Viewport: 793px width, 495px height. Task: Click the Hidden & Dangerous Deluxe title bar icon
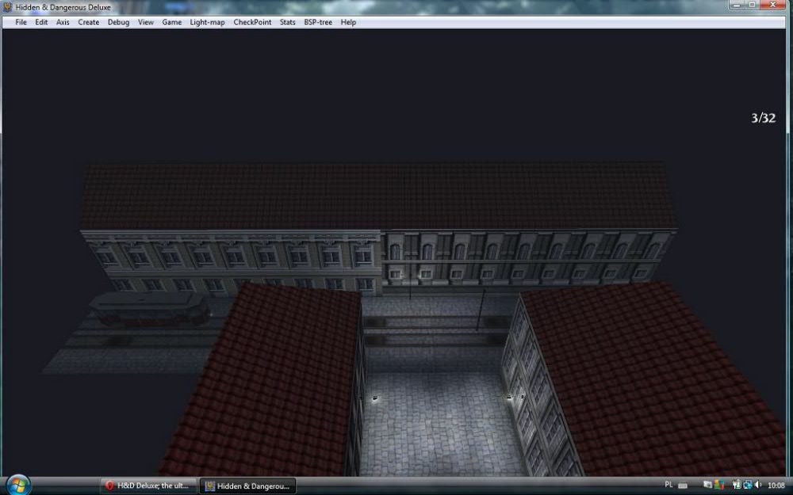[7, 7]
